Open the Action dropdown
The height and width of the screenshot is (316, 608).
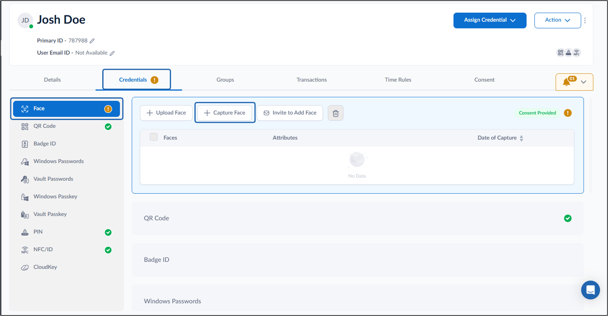pyautogui.click(x=557, y=20)
